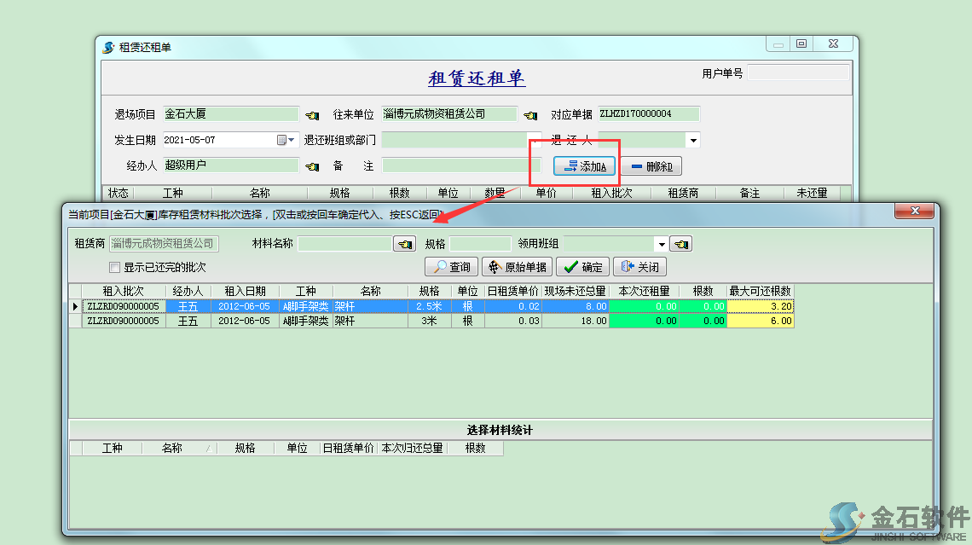972x545 pixels.
Task: Click the lookup hand icon beside 退场项目
Action: click(312, 115)
